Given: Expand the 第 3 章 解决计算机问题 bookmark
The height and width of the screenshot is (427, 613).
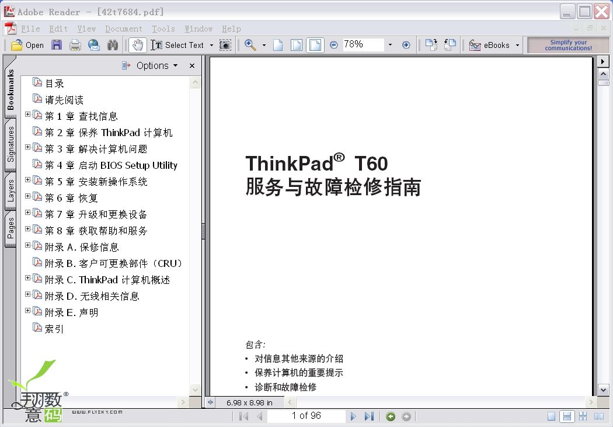Looking at the screenshot, I should 28,147.
